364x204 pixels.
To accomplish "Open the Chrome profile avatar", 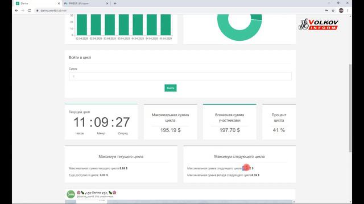I will [x=341, y=10].
